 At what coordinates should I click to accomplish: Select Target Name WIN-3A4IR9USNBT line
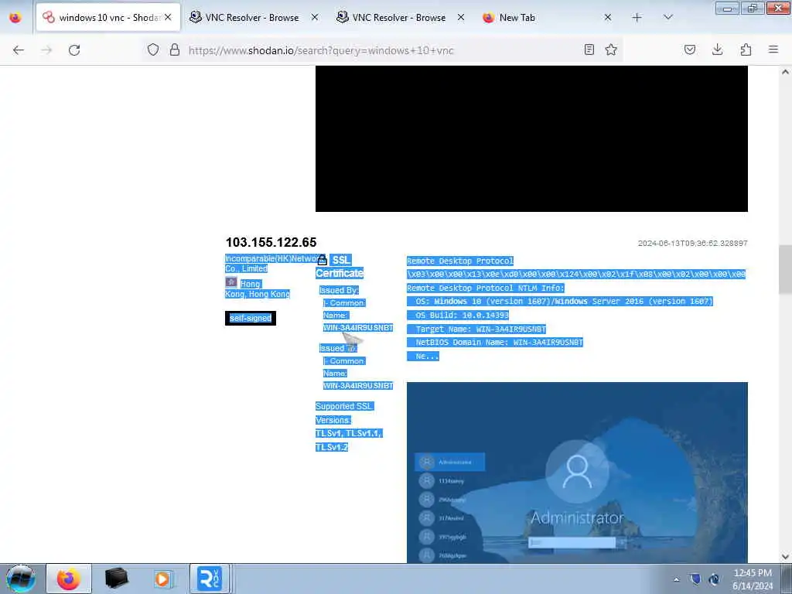coord(476,329)
